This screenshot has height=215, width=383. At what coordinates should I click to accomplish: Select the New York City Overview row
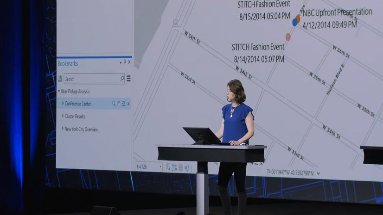coord(94,129)
